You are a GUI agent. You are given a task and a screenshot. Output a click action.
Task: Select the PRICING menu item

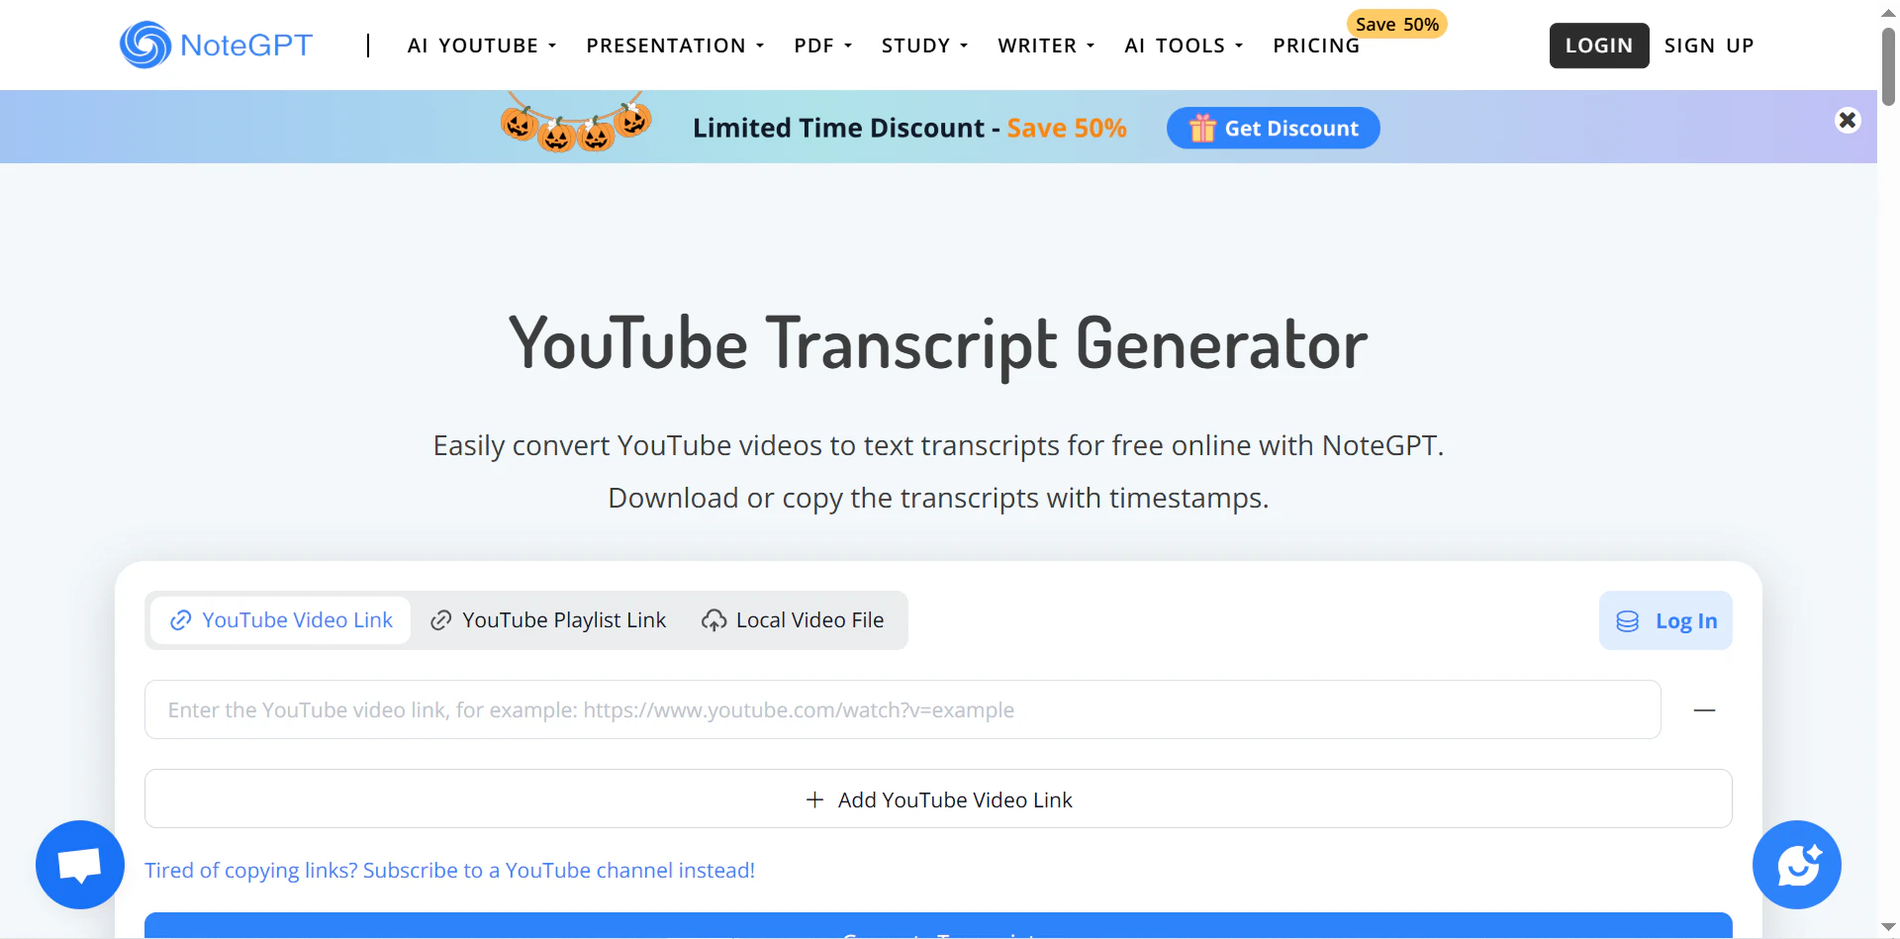click(1316, 46)
